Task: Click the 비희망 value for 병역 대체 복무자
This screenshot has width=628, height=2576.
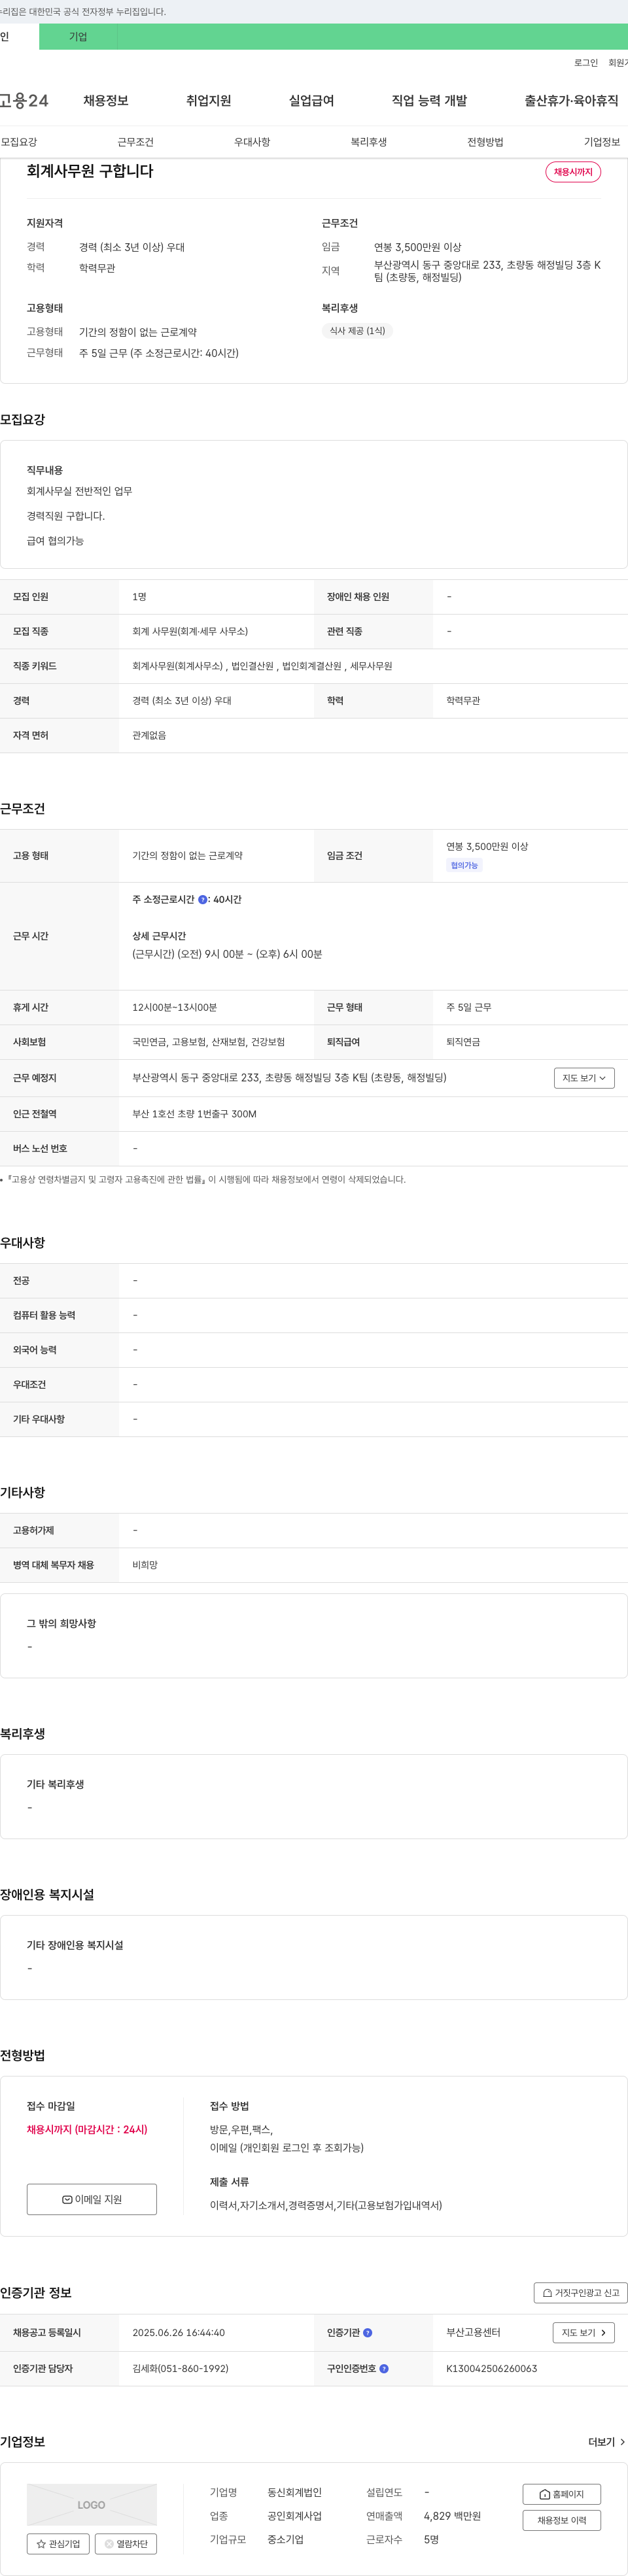Action: click(x=145, y=1565)
